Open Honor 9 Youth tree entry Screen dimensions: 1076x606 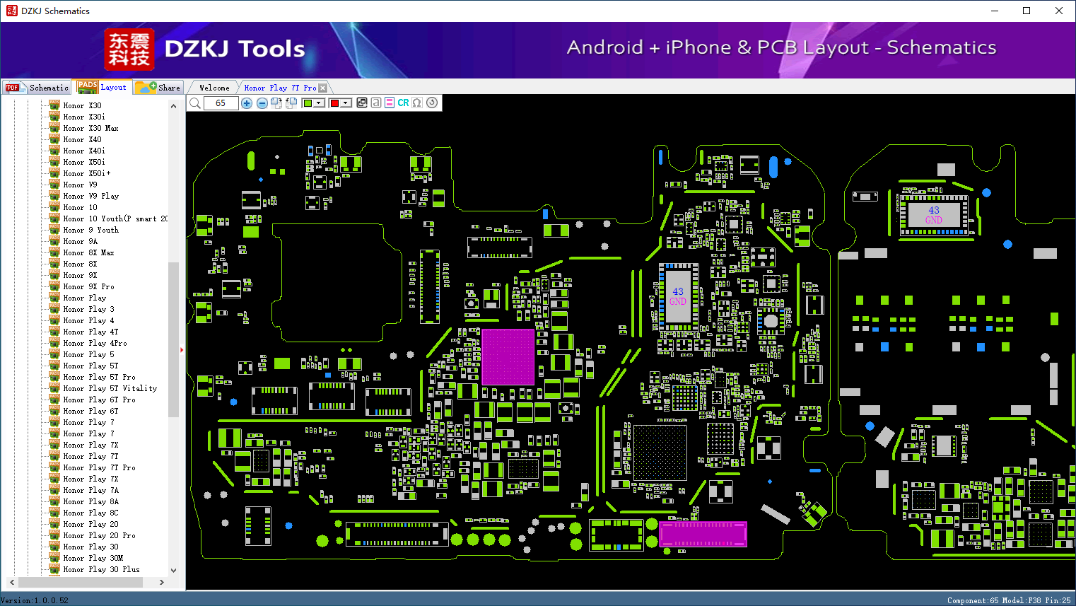(x=90, y=230)
